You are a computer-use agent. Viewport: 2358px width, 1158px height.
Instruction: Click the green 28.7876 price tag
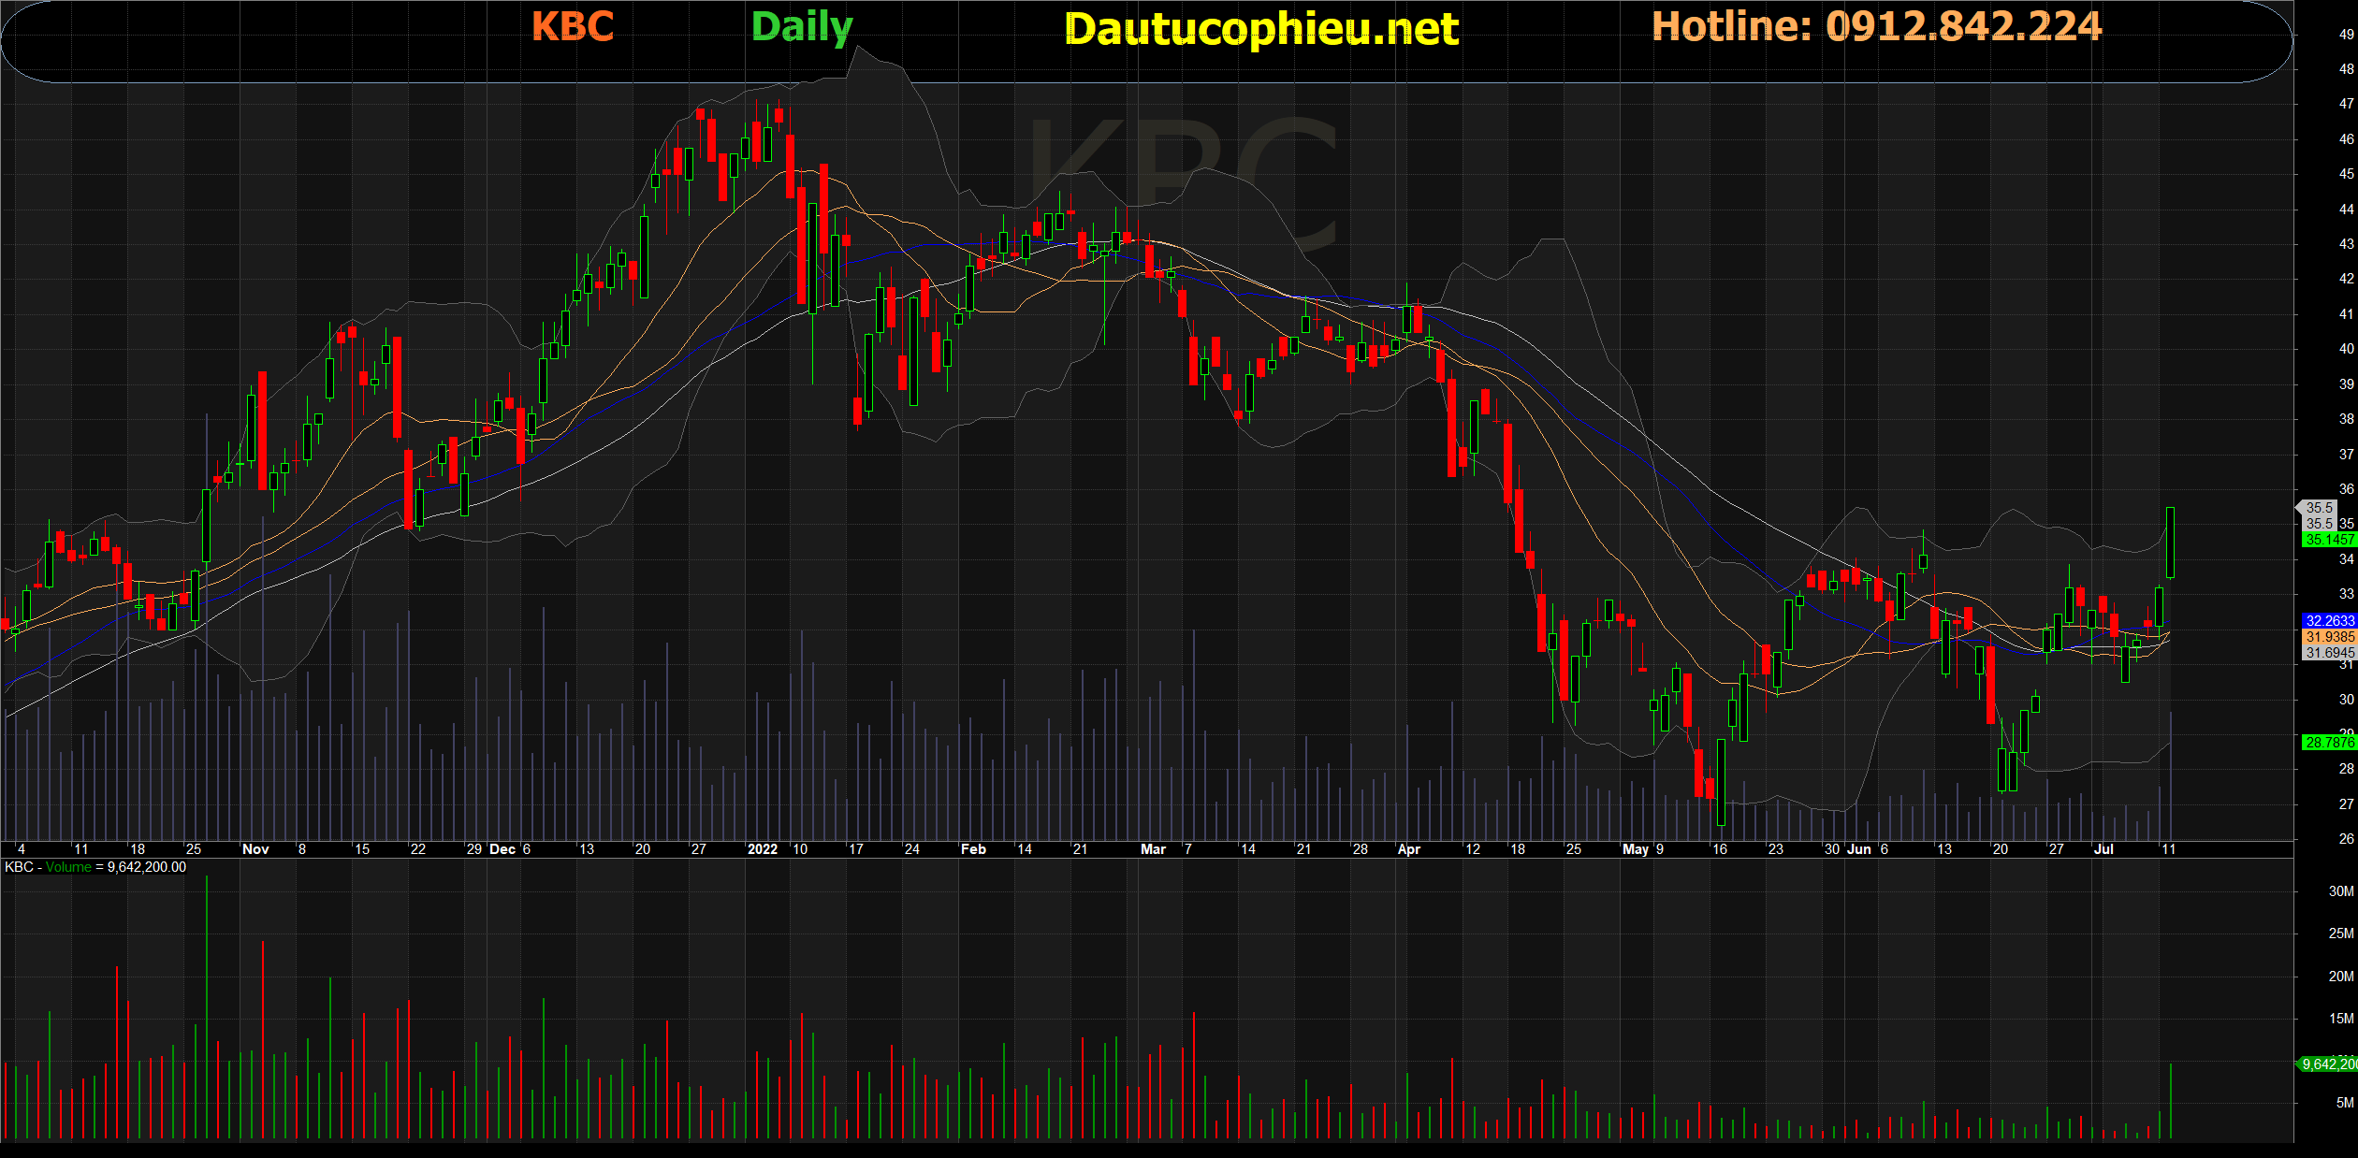pos(2329,743)
